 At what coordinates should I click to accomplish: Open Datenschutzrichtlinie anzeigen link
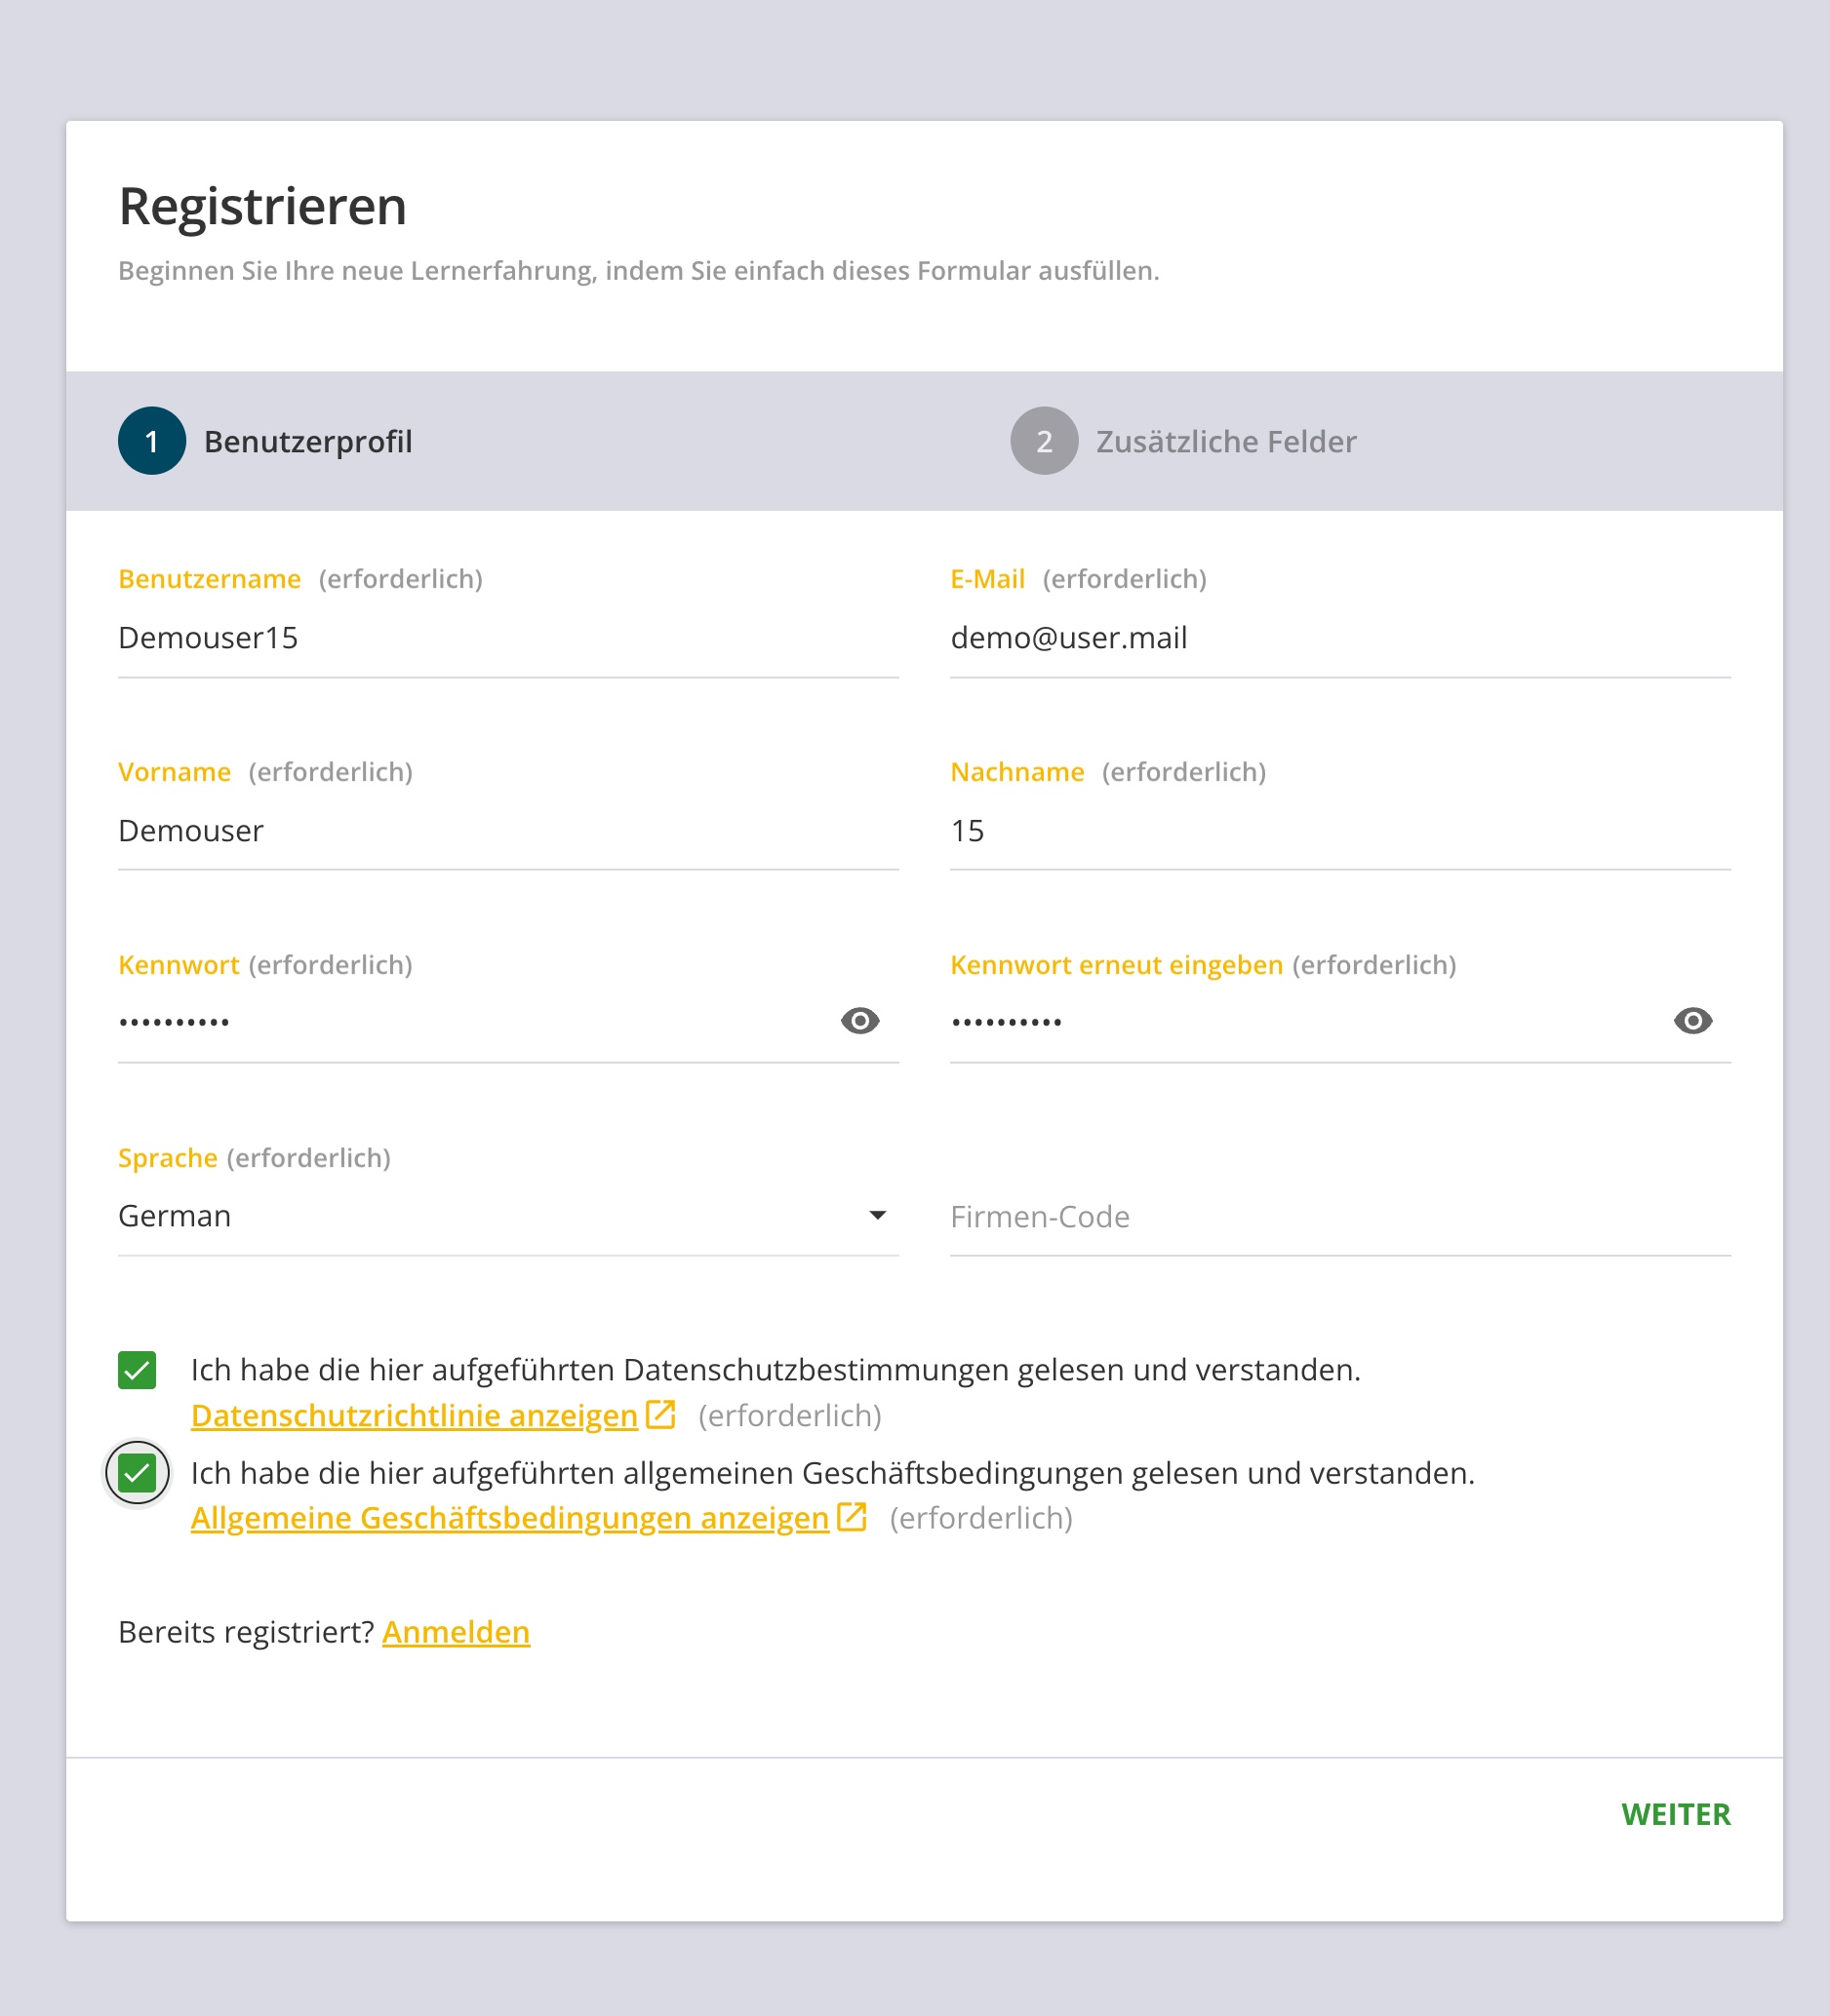coord(415,1416)
